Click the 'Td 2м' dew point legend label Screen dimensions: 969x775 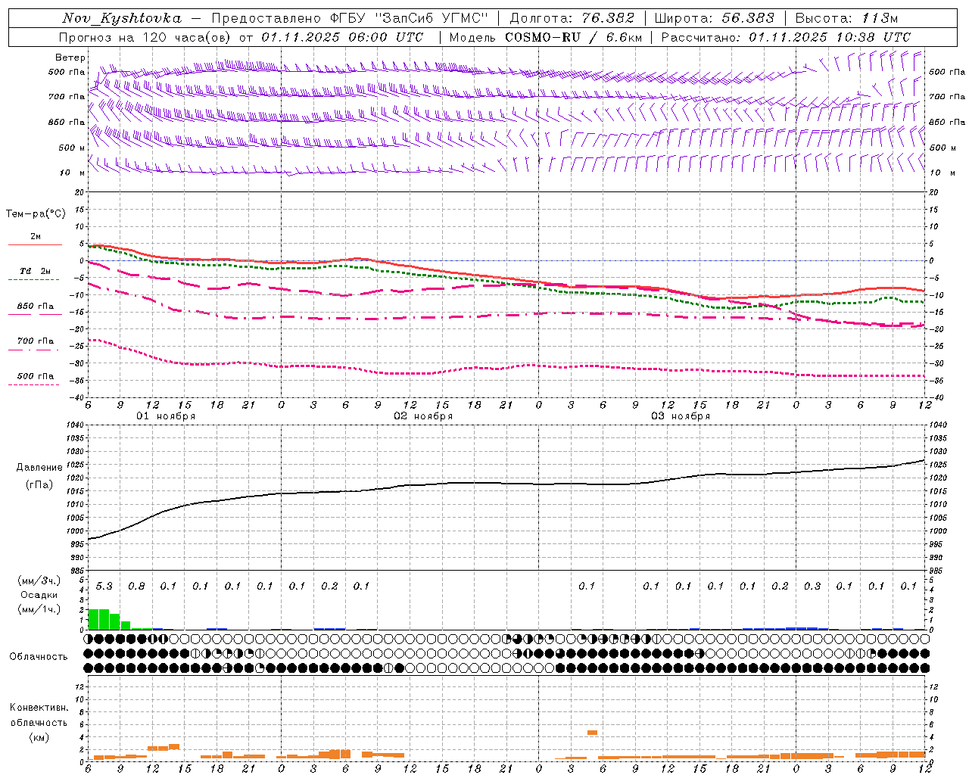(x=36, y=271)
